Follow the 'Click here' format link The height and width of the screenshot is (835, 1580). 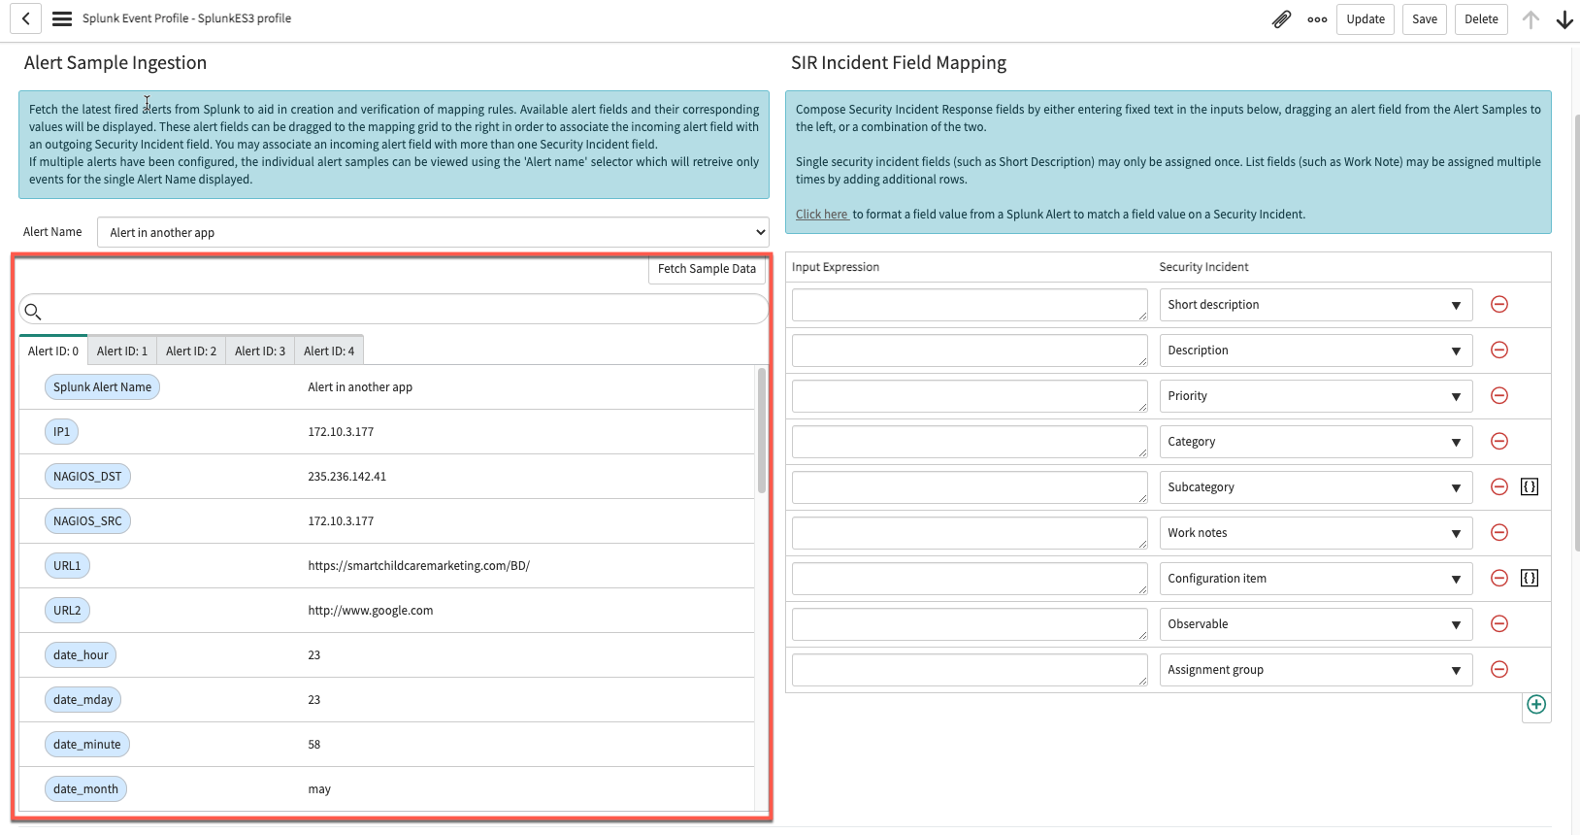coord(822,215)
